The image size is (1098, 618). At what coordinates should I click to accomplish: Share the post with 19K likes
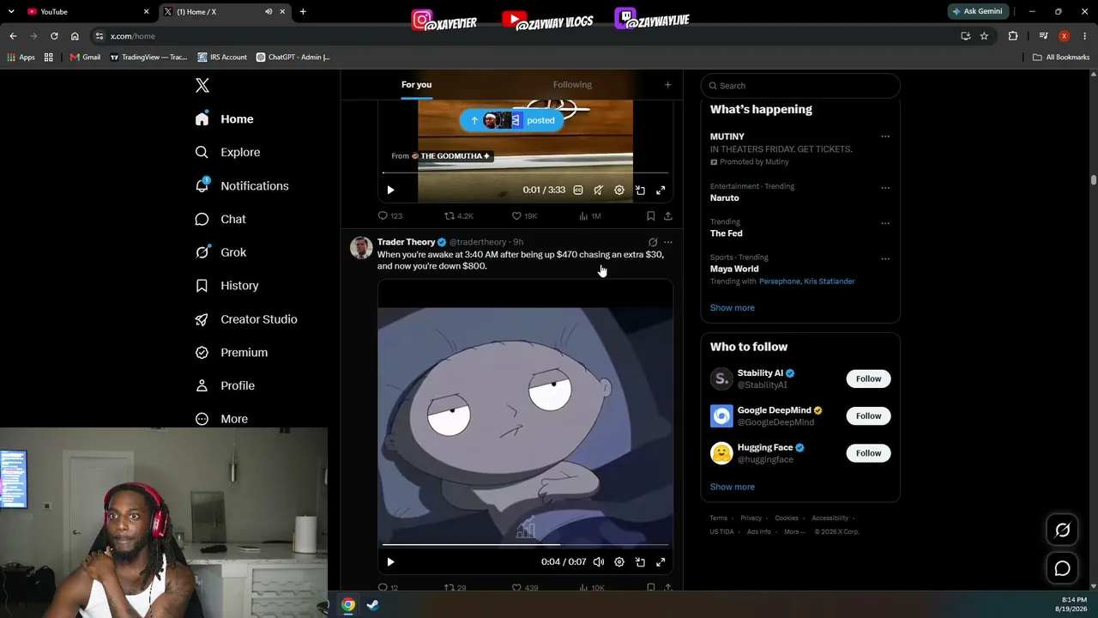click(668, 216)
